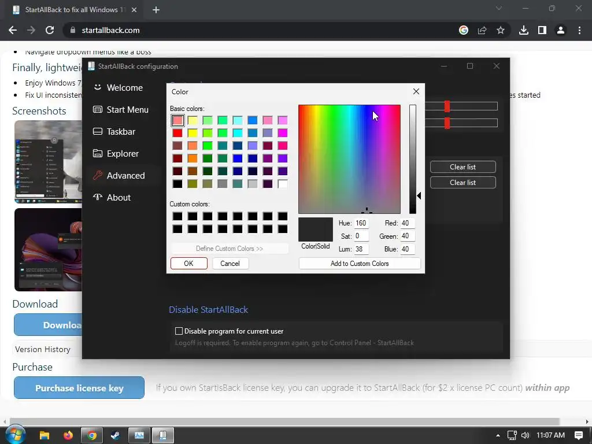Click the second red slider handle in the configuration window
This screenshot has width=592, height=444.
[x=447, y=123]
